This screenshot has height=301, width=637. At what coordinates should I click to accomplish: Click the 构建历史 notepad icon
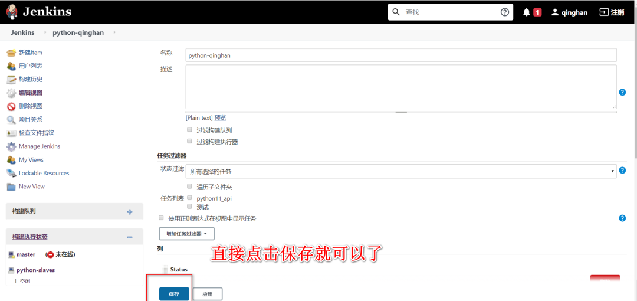click(x=11, y=79)
